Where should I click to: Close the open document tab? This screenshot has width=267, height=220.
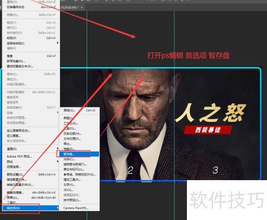pyautogui.click(x=82, y=7)
